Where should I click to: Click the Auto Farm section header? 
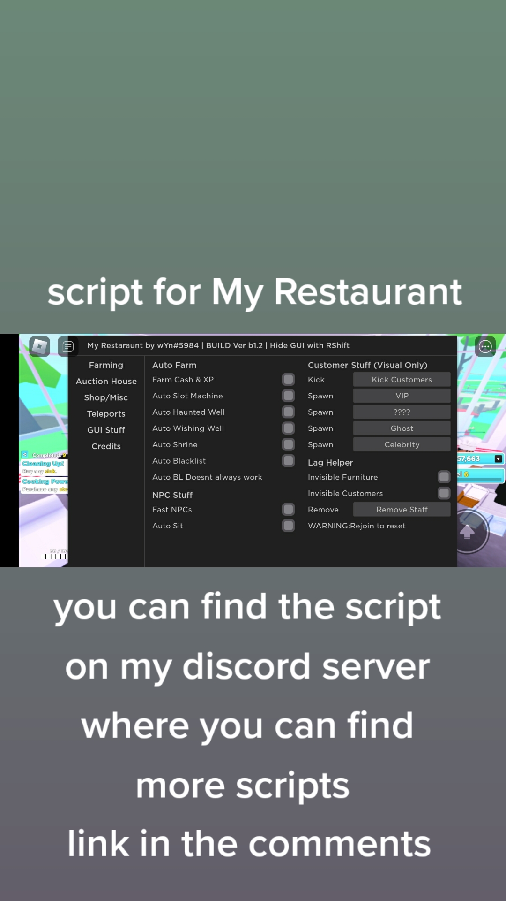tap(174, 365)
